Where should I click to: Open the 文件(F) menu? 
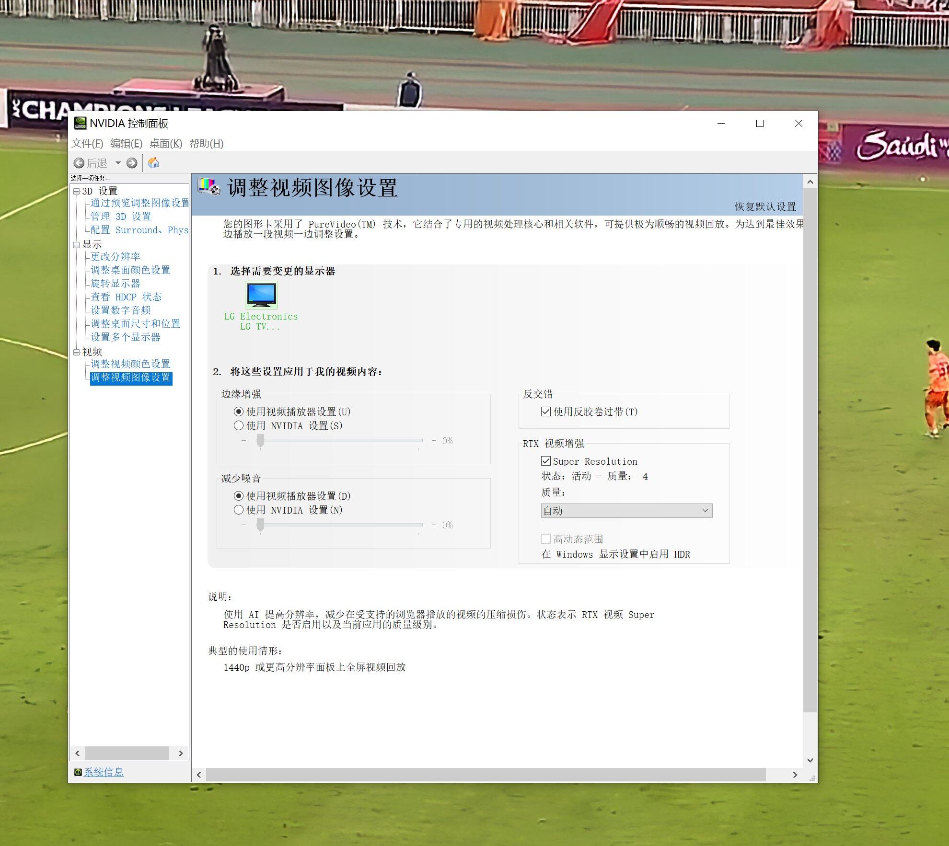point(87,143)
